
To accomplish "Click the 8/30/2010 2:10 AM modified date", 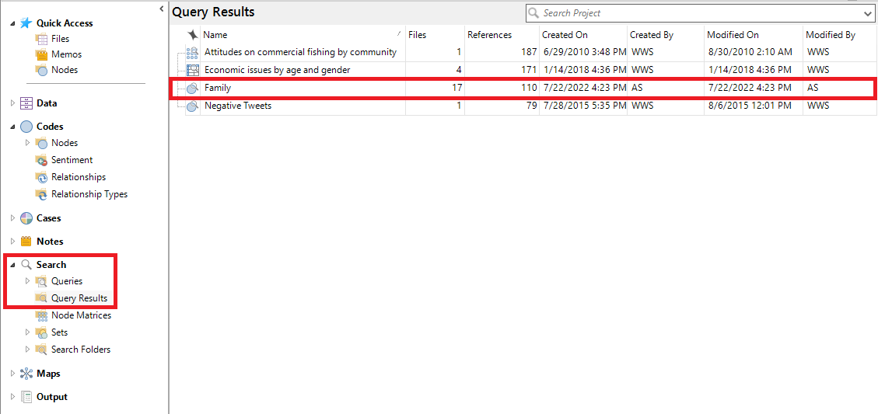I will pos(749,53).
